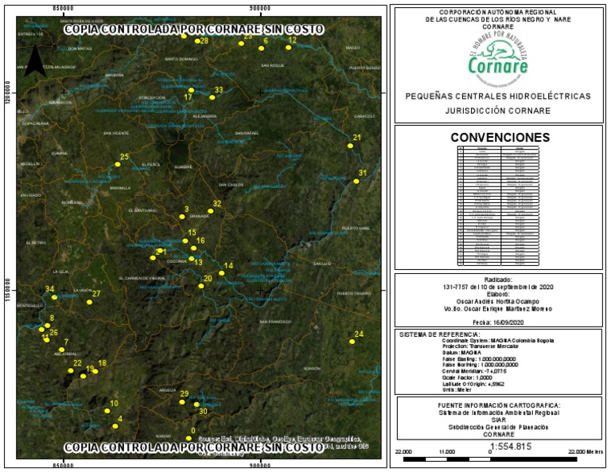Select 'SISTEMA DE REFERENCIA:' heading
This screenshot has height=473, width=611.
click(439, 334)
